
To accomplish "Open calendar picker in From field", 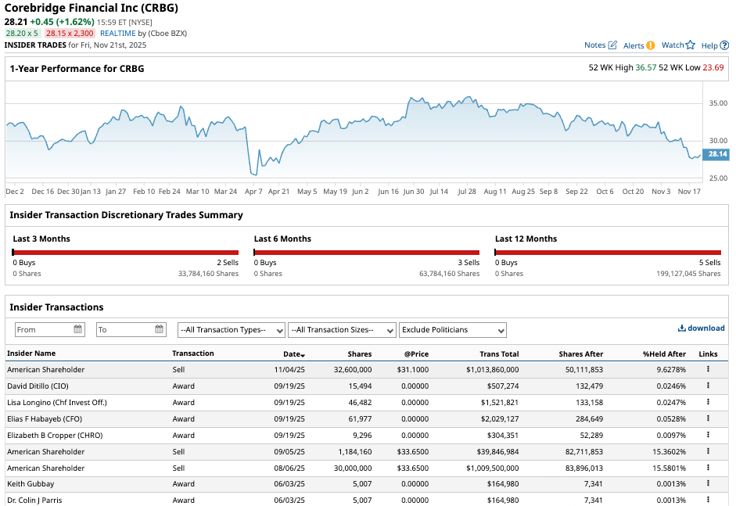I will [x=78, y=330].
